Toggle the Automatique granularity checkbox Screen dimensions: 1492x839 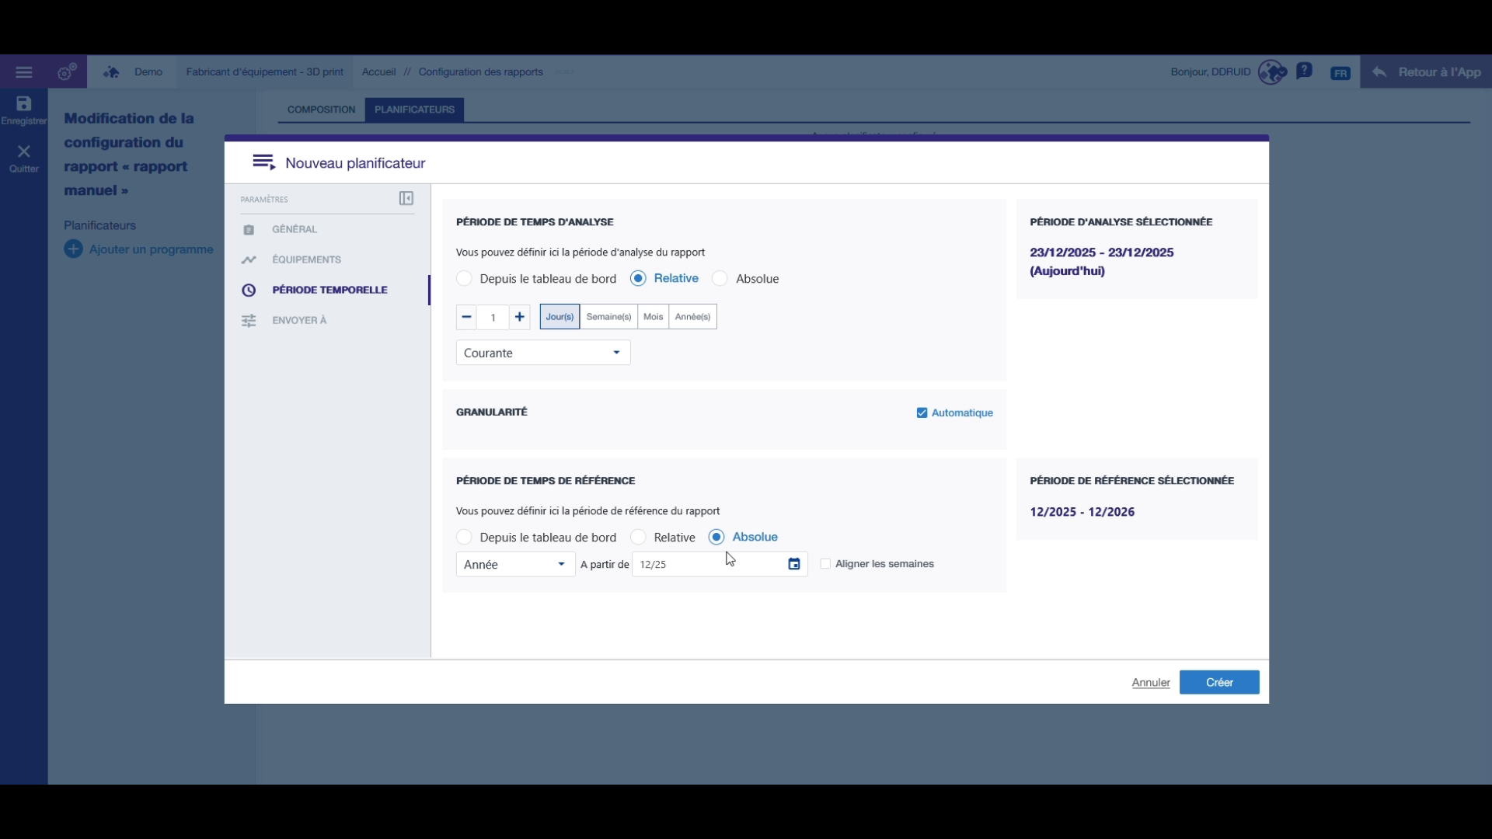tap(922, 413)
